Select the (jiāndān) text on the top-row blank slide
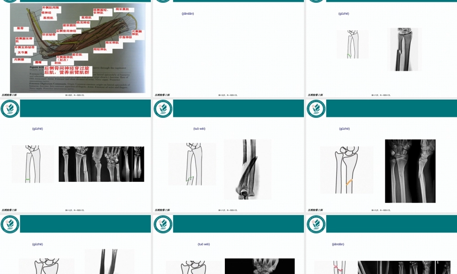 pos(188,13)
